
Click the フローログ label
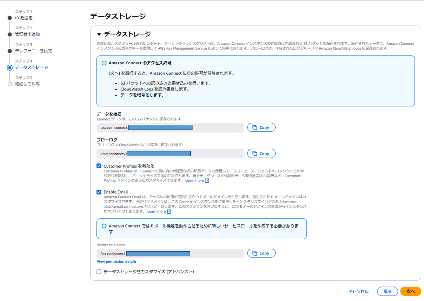(x=107, y=140)
